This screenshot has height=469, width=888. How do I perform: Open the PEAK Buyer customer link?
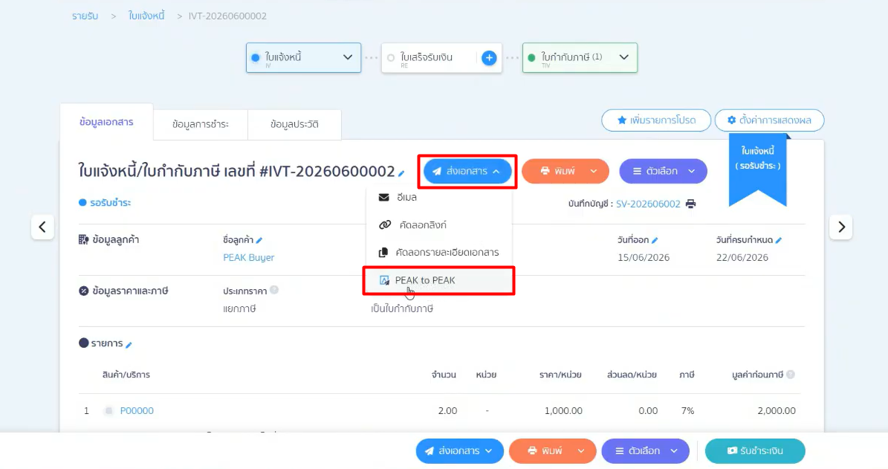click(x=249, y=257)
